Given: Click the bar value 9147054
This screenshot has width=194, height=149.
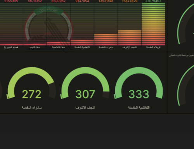Looking at the screenshot, I should [82, 1].
